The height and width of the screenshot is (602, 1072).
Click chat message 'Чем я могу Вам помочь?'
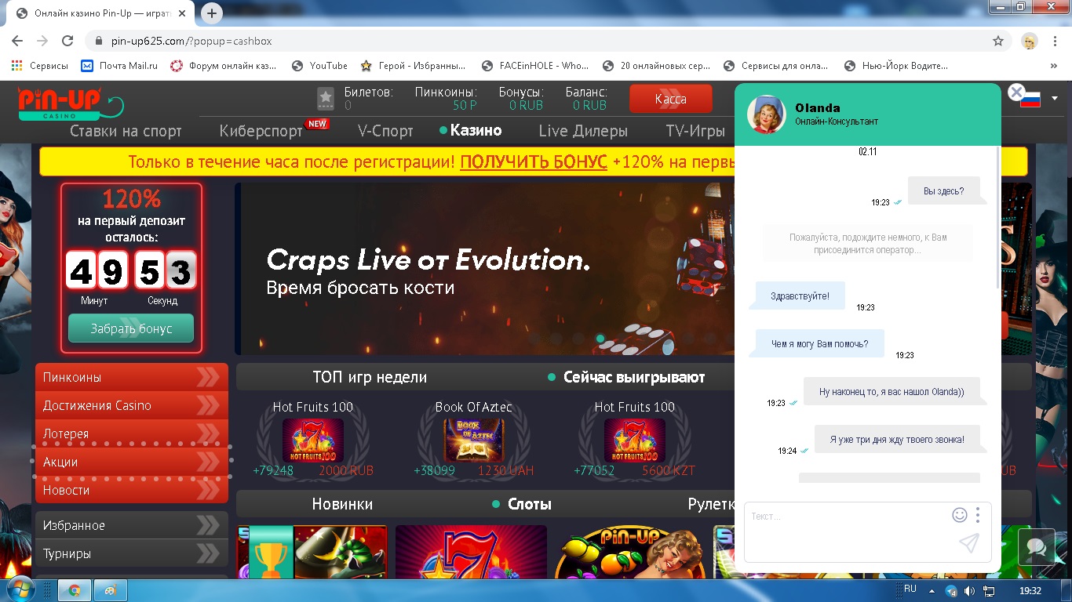819,343
